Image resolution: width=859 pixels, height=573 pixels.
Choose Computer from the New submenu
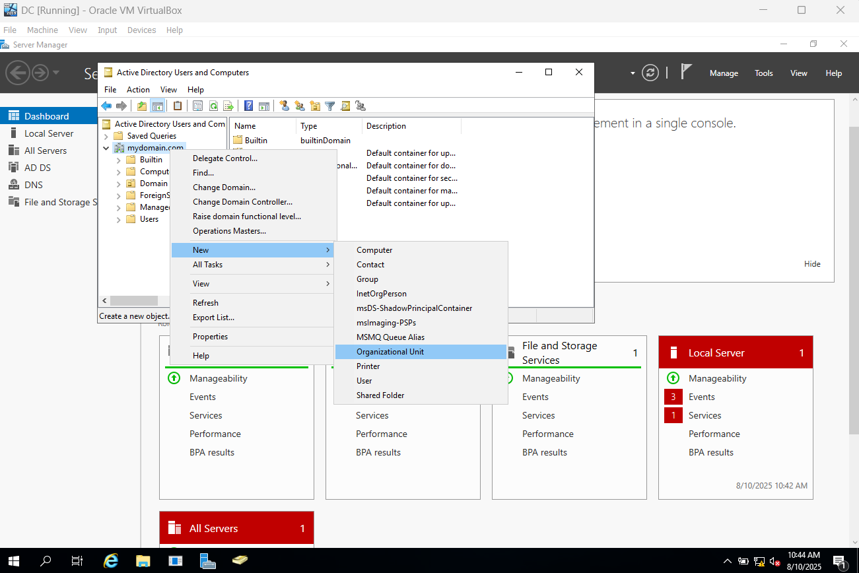click(x=421, y=250)
